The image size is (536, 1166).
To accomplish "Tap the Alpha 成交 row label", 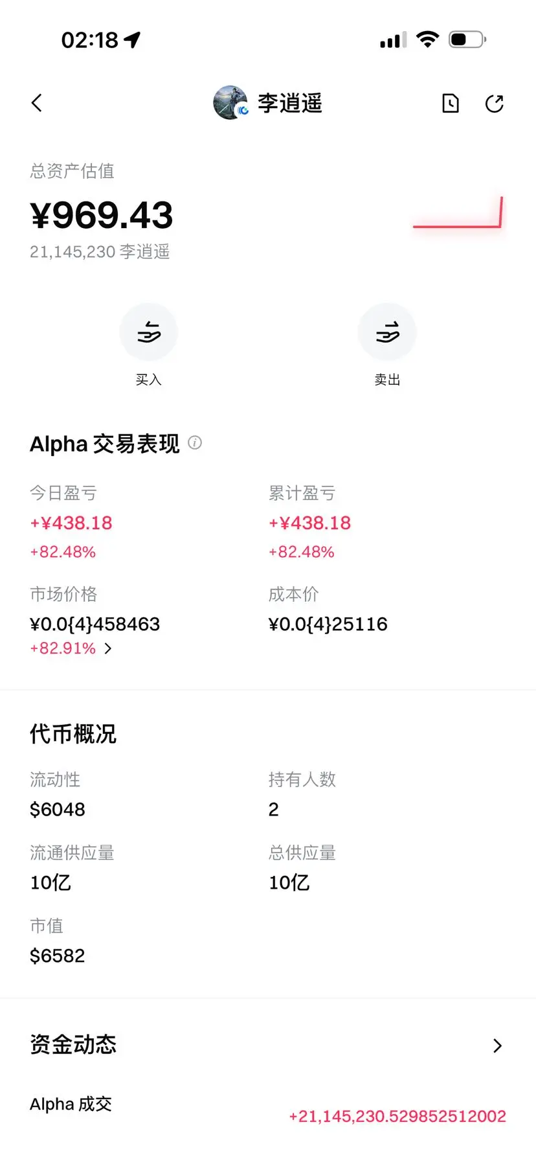I will pyautogui.click(x=71, y=1104).
